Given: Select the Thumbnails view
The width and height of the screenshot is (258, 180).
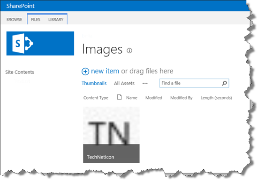Looking at the screenshot, I should [x=94, y=83].
